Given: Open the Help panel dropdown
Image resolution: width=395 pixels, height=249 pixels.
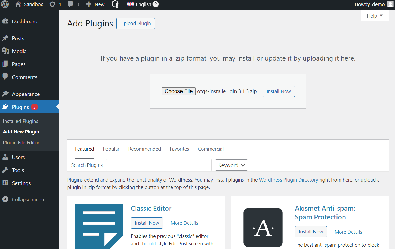Looking at the screenshot, I should (x=374, y=16).
